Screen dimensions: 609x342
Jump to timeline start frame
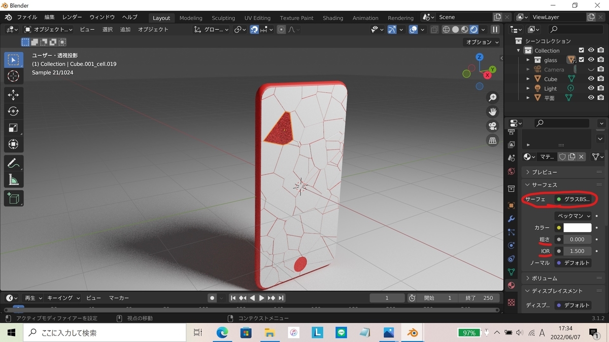(x=233, y=298)
